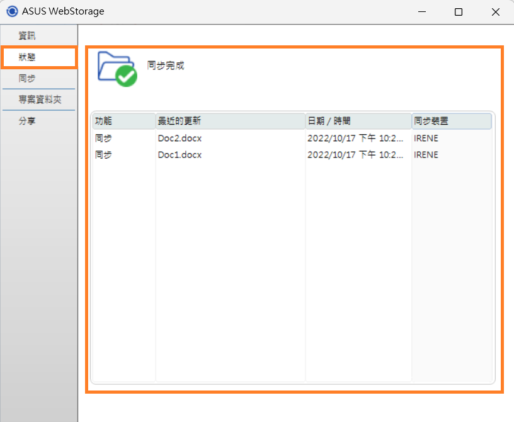Go to the 分享 sidebar tab
Screen dimensions: 514x422
tap(38, 121)
